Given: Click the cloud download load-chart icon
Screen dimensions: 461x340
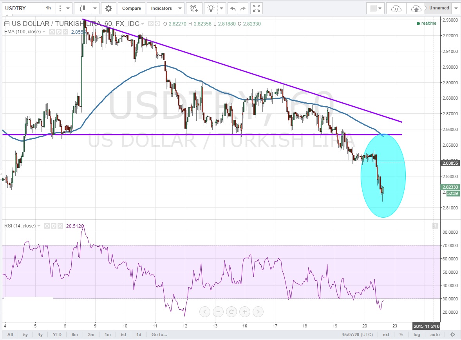Looking at the screenshot, I should coord(396,8).
